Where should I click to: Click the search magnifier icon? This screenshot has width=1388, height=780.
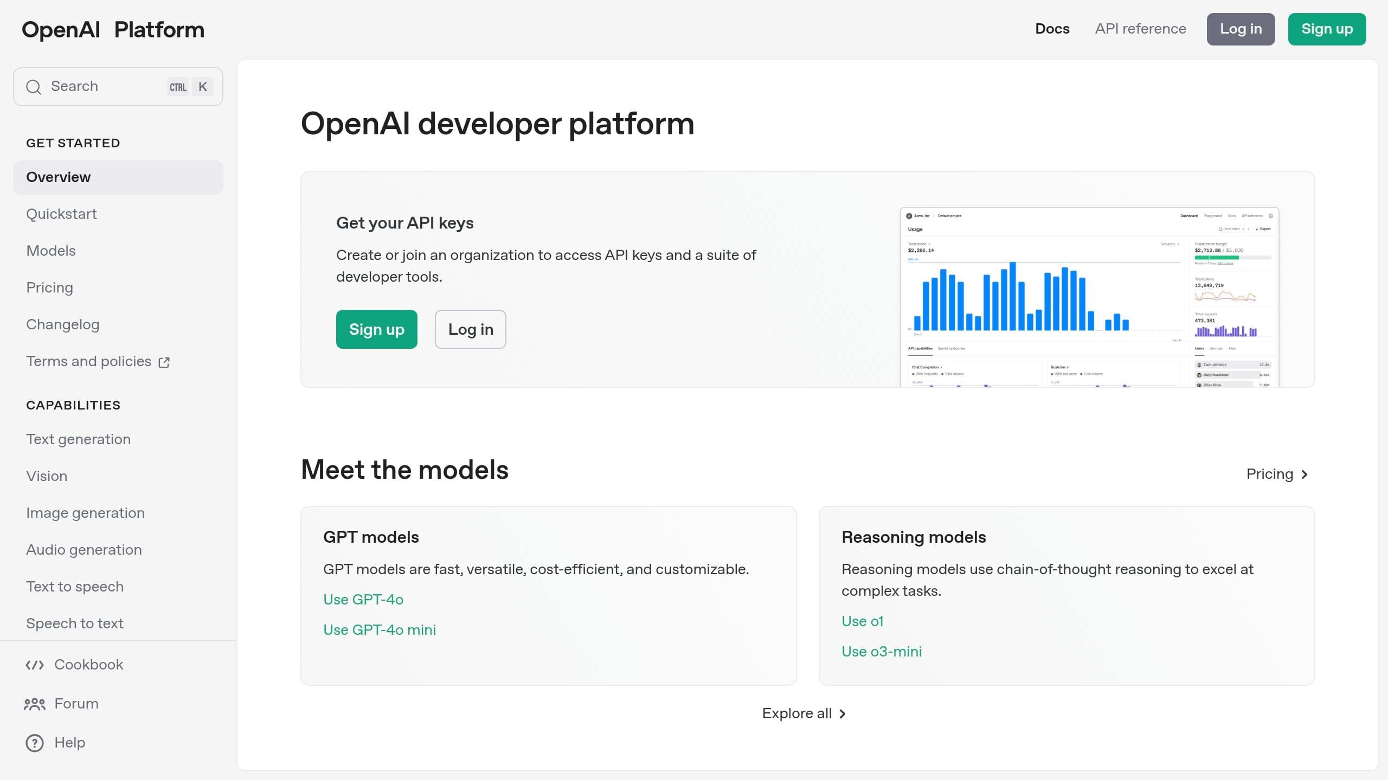coord(34,87)
